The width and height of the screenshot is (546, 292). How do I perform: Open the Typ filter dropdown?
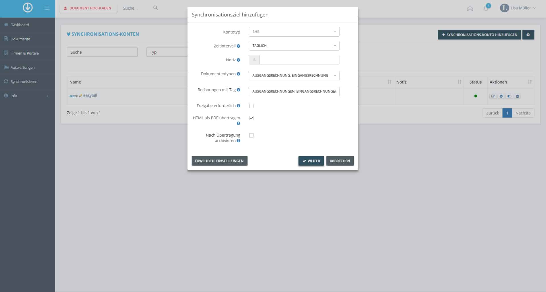pyautogui.click(x=167, y=52)
